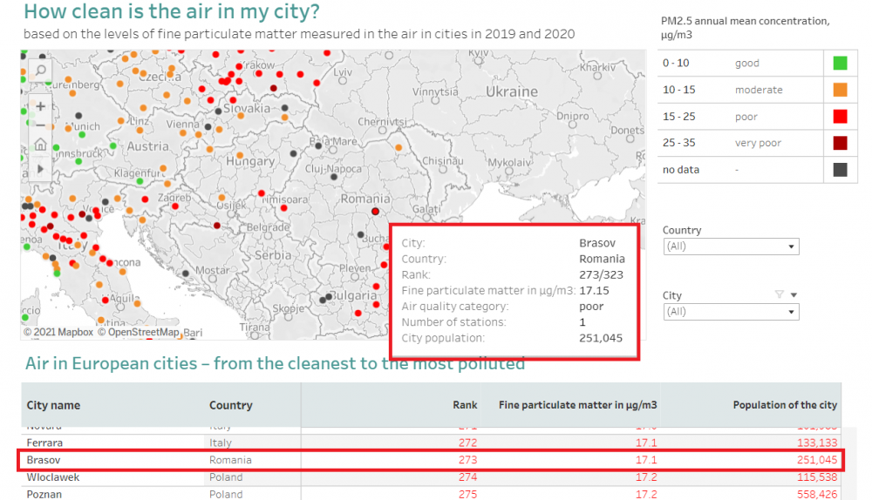Click the orange 'moderate' legend swatch

tap(840, 90)
